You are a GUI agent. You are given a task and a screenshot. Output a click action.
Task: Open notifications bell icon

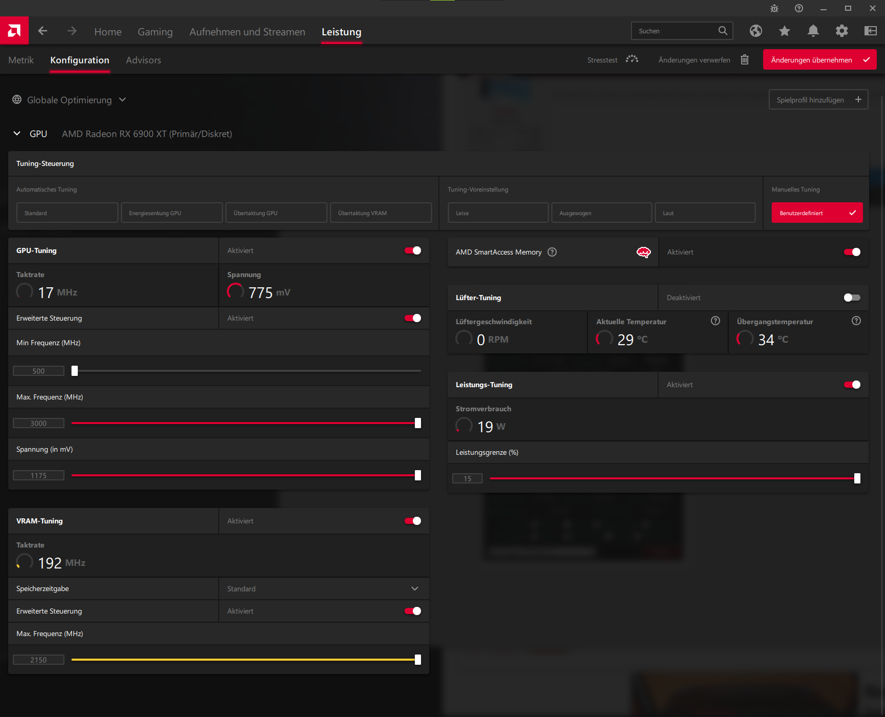(x=813, y=31)
